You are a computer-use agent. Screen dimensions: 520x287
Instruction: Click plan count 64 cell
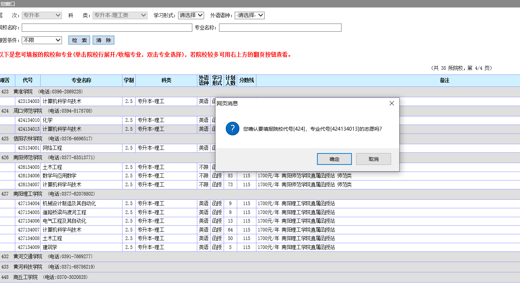(230, 230)
